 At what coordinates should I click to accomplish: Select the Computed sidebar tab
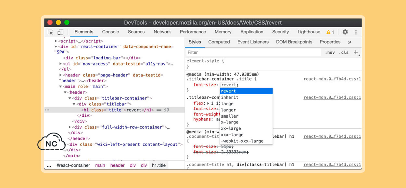pos(219,42)
